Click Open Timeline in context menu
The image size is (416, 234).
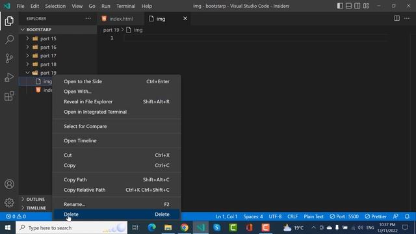tap(116, 140)
